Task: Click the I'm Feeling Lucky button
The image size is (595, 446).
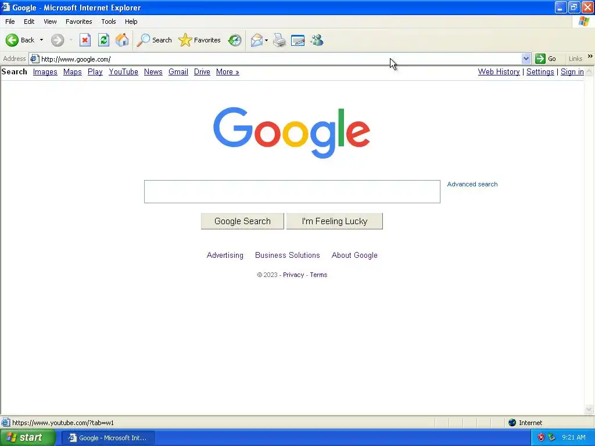Action: point(334,221)
